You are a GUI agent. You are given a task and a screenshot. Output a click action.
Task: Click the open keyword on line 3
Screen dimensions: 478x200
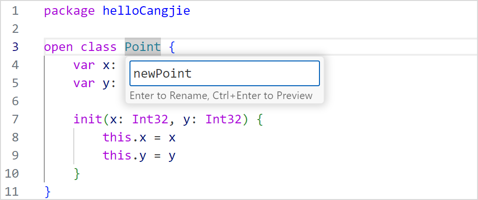click(59, 47)
